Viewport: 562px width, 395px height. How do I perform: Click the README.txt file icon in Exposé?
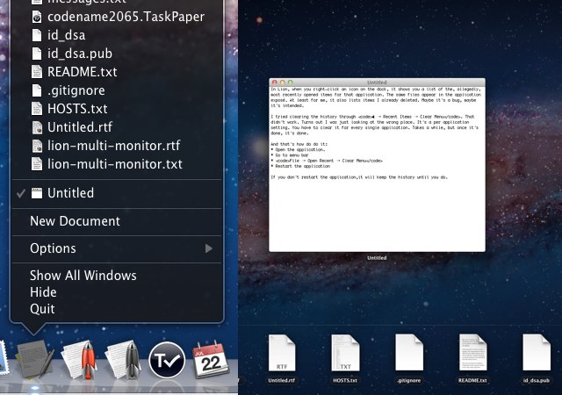pos(474,354)
